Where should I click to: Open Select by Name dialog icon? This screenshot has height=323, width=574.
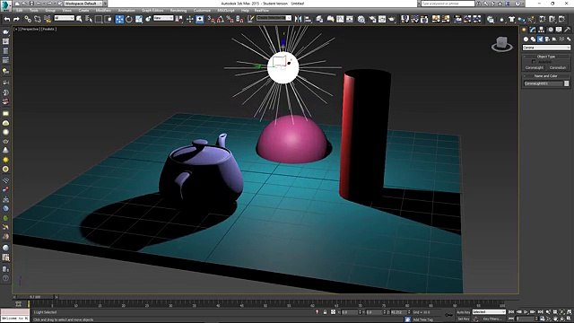[89, 19]
